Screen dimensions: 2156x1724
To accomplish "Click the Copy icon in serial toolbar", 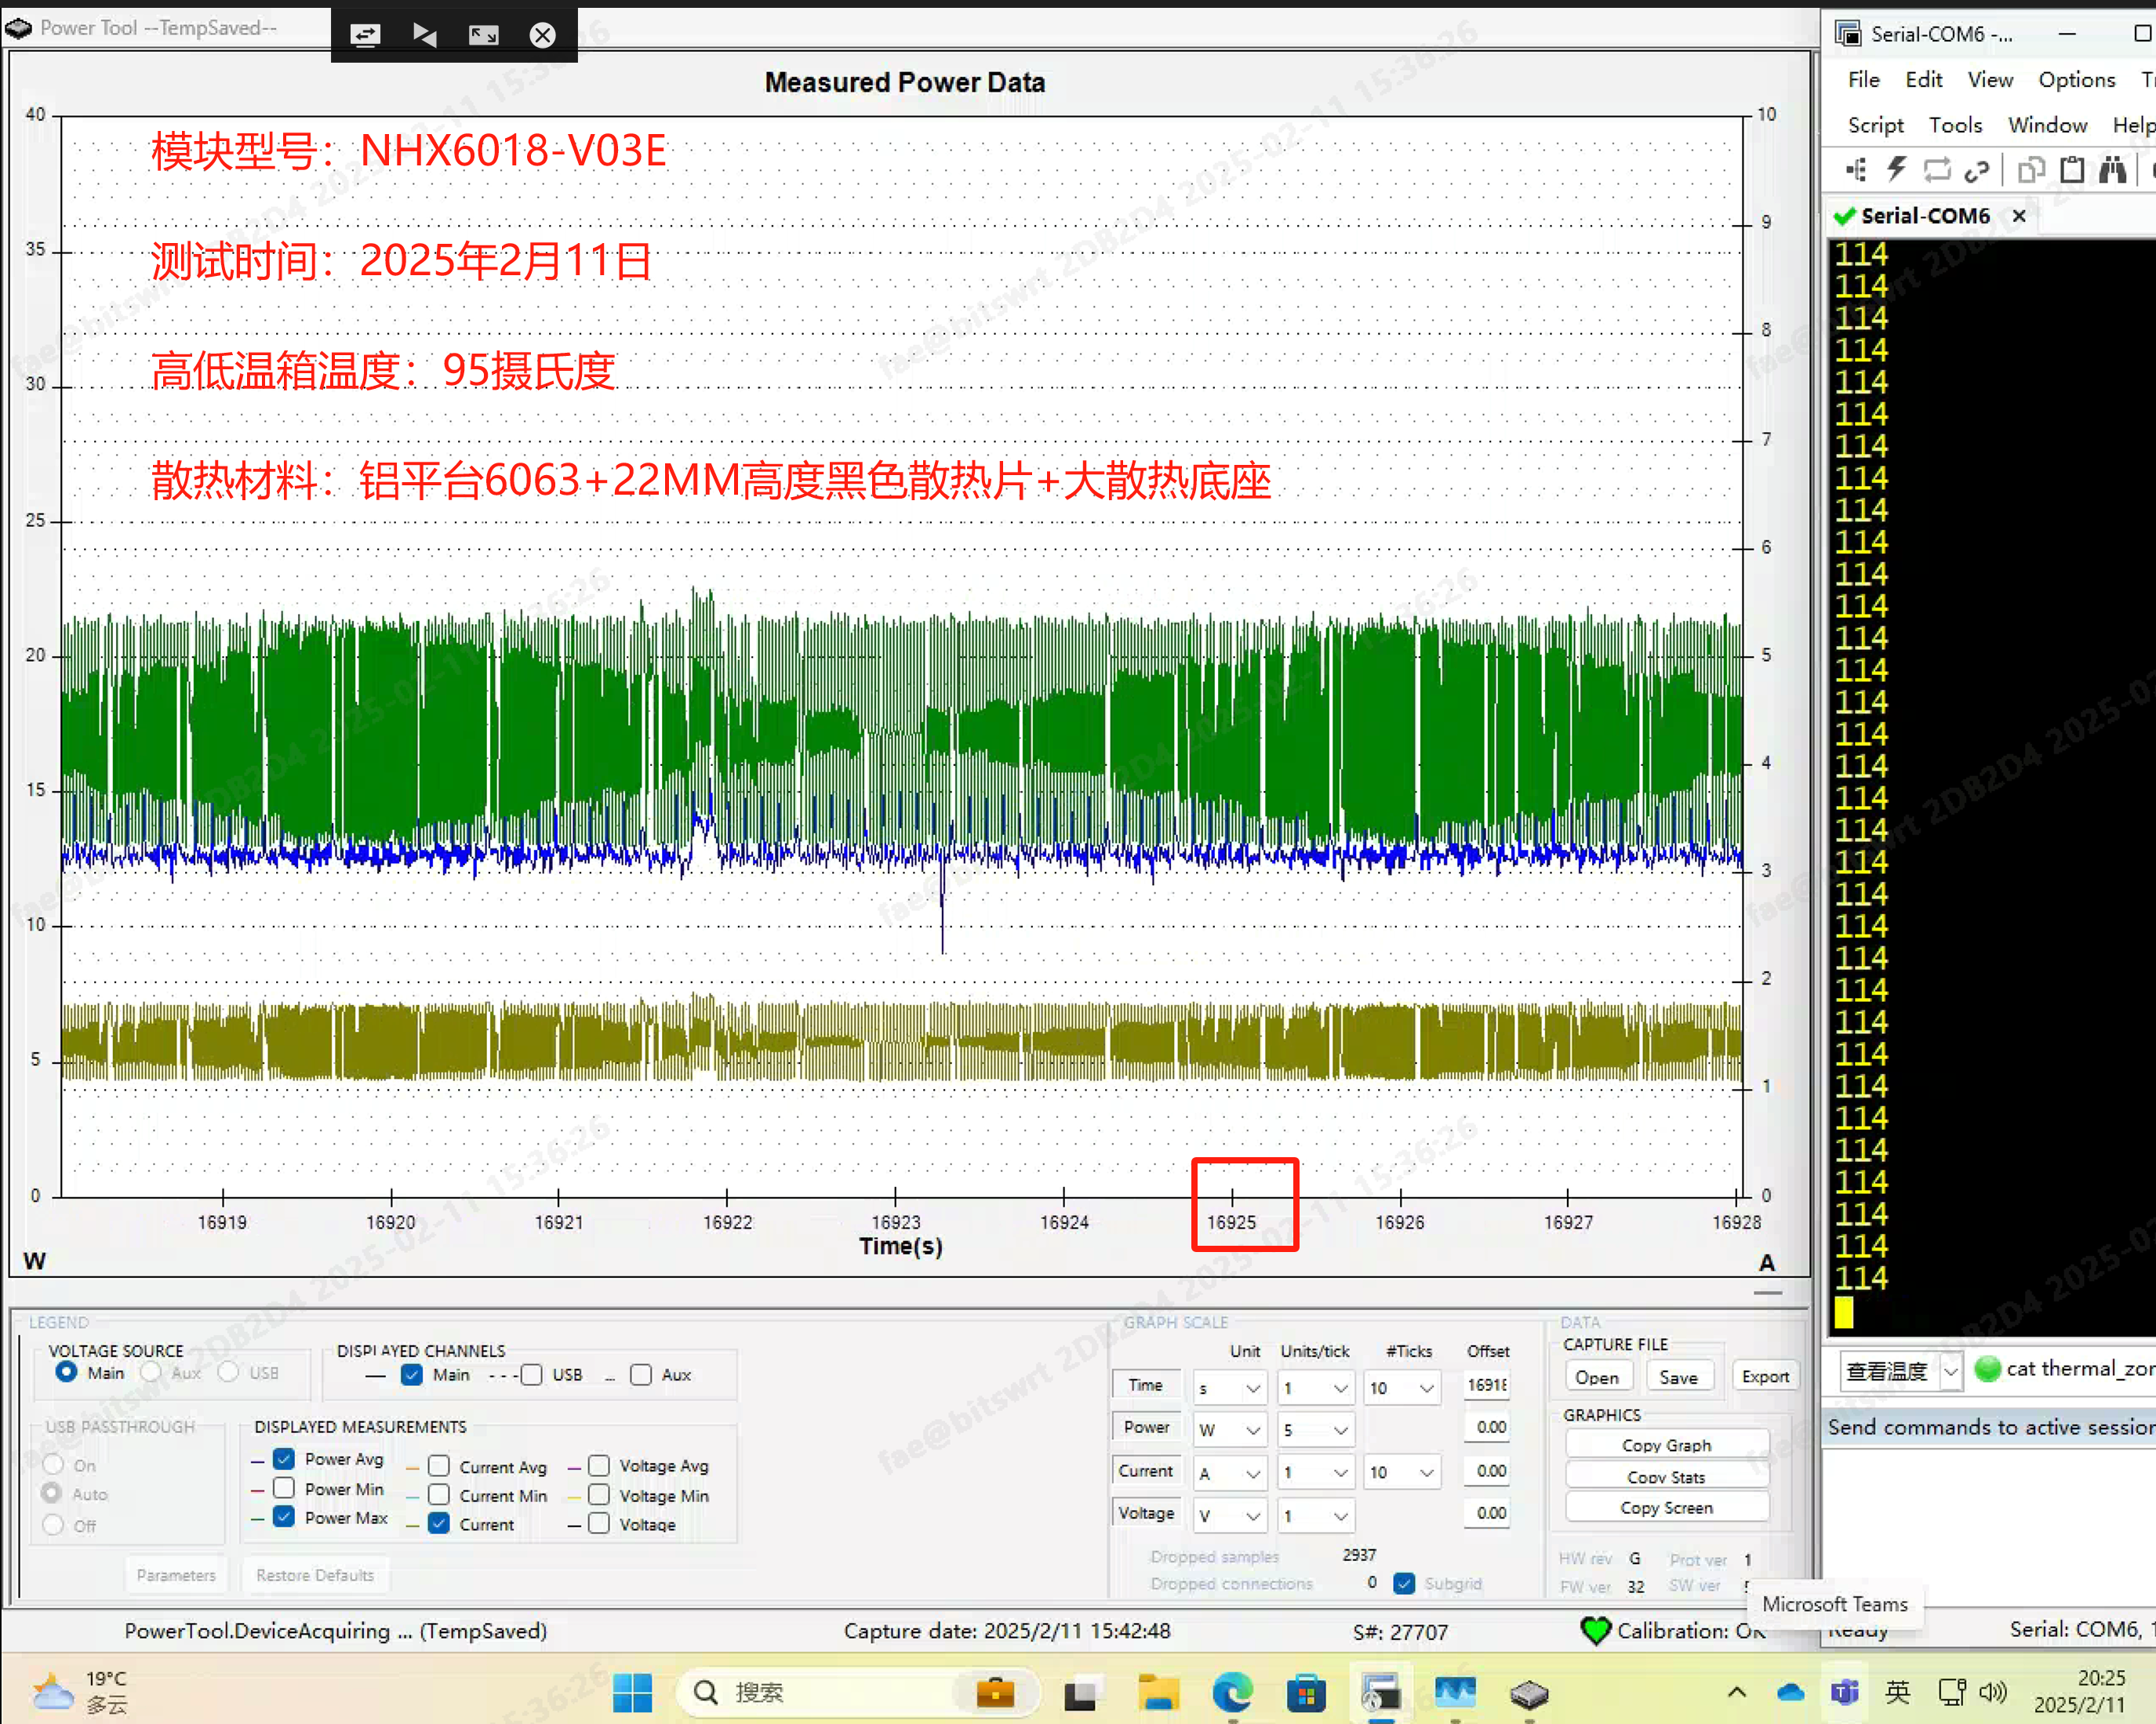I will [2031, 171].
